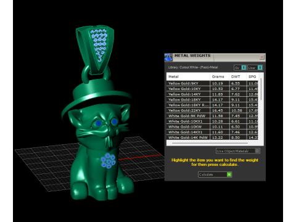Click the Metal Weights title bar
The height and width of the screenshot is (222, 296).
coord(216,57)
